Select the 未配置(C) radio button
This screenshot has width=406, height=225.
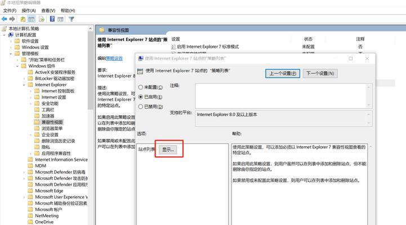(141, 87)
